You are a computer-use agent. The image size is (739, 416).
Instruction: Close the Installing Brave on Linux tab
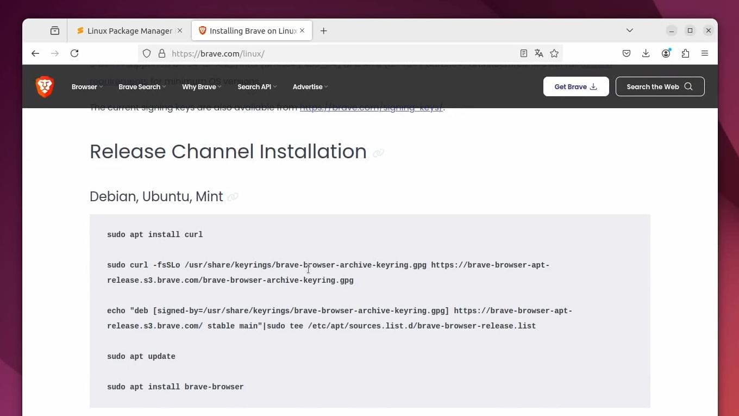[302, 30]
